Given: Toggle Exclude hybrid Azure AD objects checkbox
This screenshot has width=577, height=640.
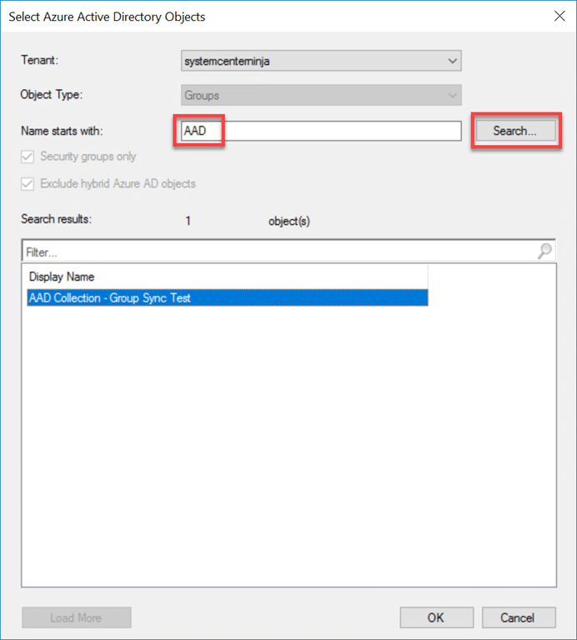Looking at the screenshot, I should click(x=29, y=183).
